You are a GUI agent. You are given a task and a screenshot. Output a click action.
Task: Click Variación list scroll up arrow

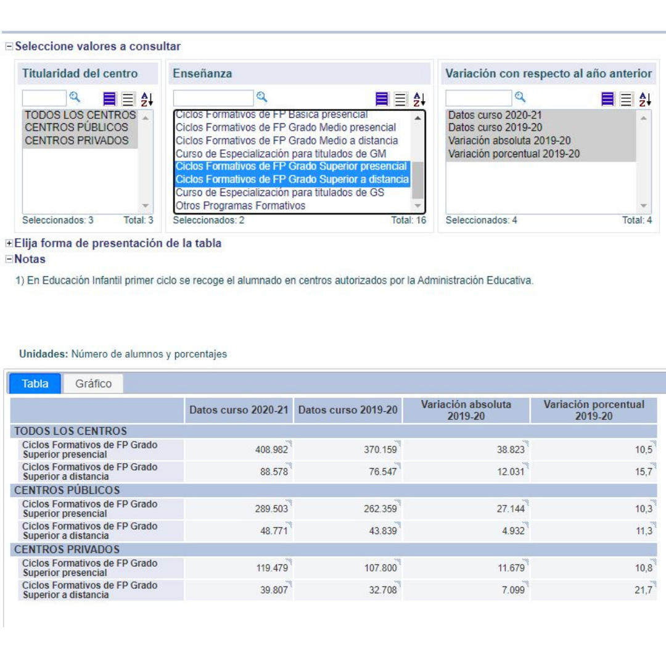click(x=644, y=118)
